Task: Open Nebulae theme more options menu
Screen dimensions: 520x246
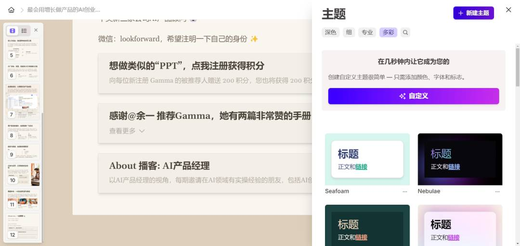Action: [x=497, y=191]
